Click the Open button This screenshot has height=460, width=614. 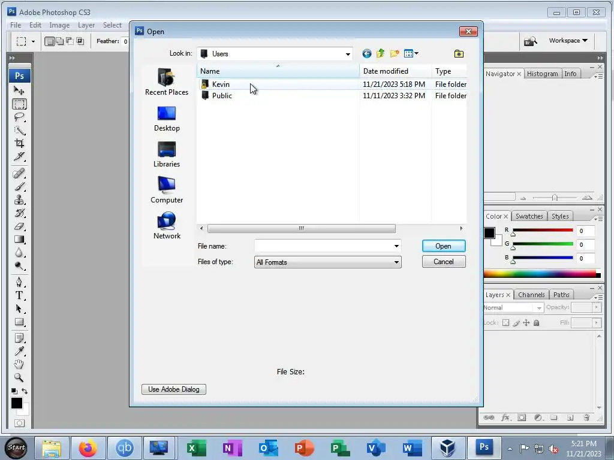(x=444, y=246)
